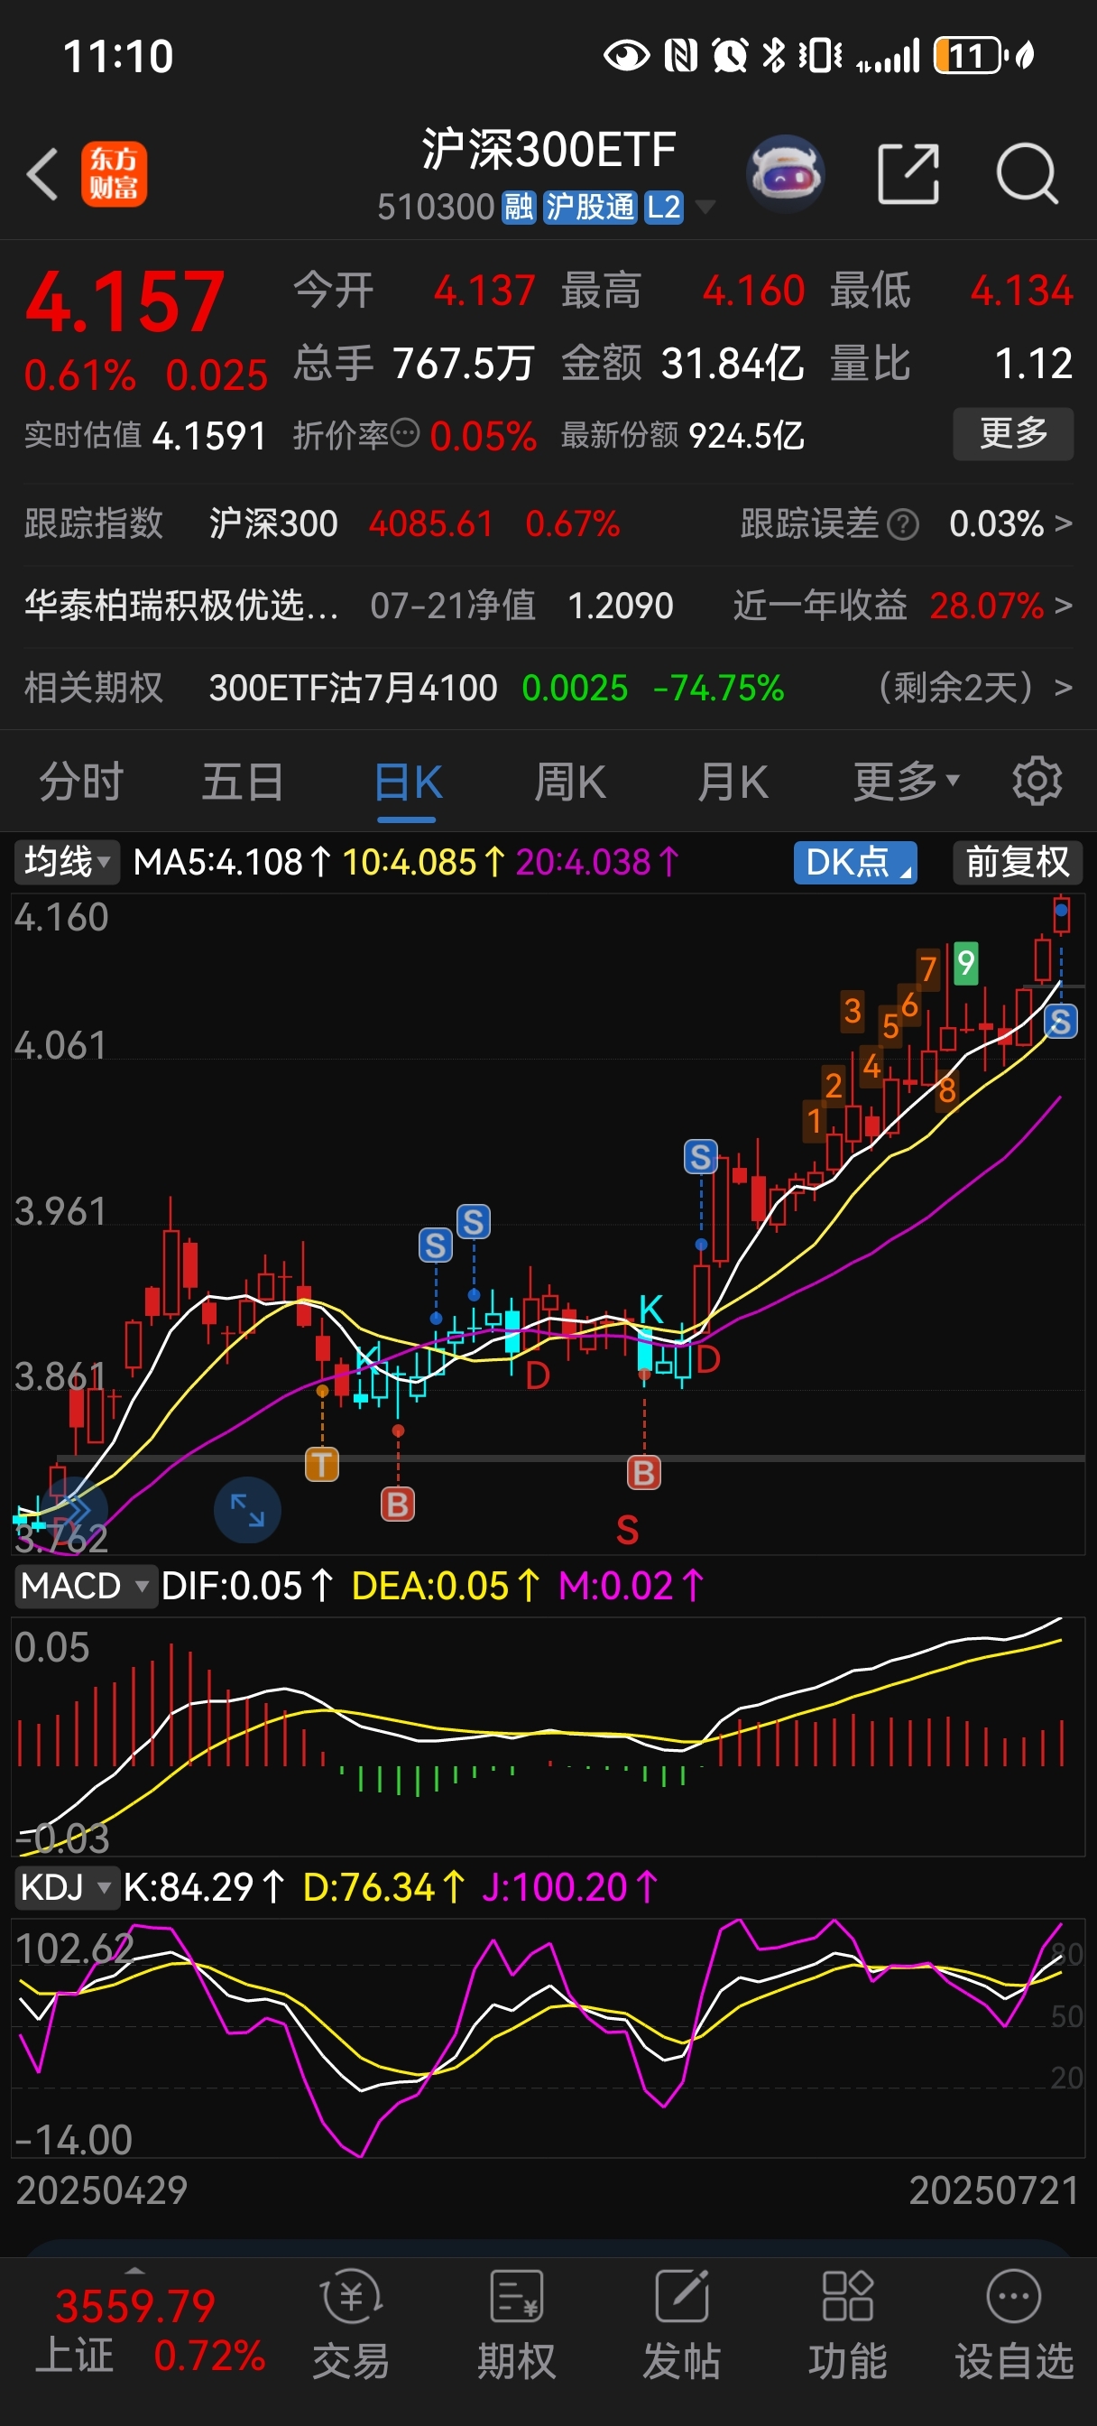Open the KDJ indicator dropdown
Image resolution: width=1097 pixels, height=2426 pixels.
click(66, 1887)
